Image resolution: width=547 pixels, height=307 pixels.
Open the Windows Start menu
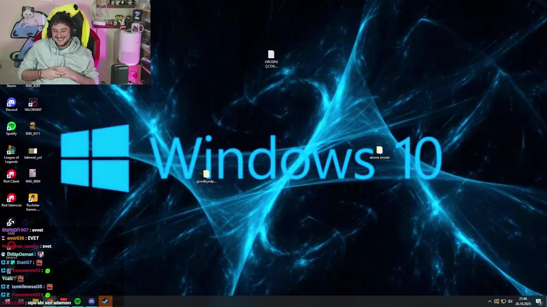(x=7, y=301)
